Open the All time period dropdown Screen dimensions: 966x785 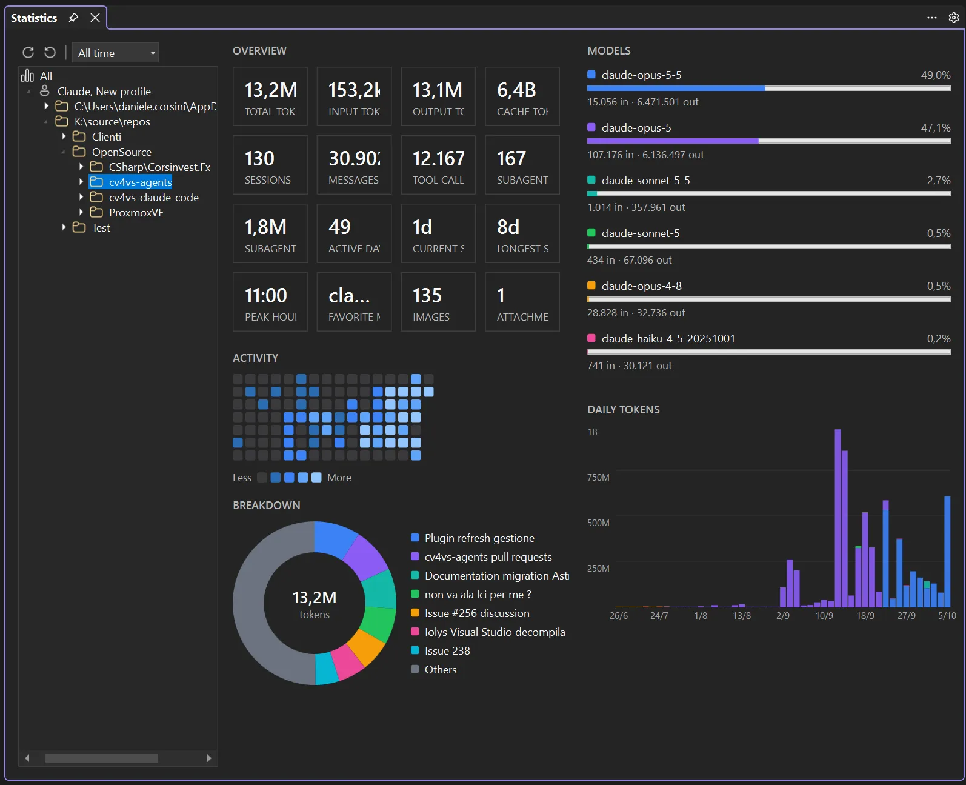pyautogui.click(x=115, y=53)
